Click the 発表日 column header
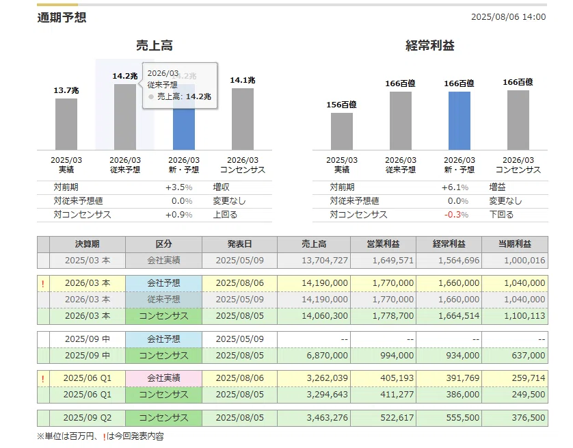Screen dimensions: 573x448 240,244
